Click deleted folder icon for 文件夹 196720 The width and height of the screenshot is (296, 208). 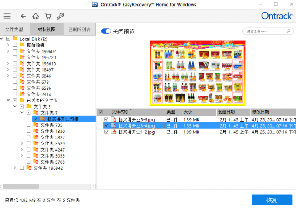point(22,57)
